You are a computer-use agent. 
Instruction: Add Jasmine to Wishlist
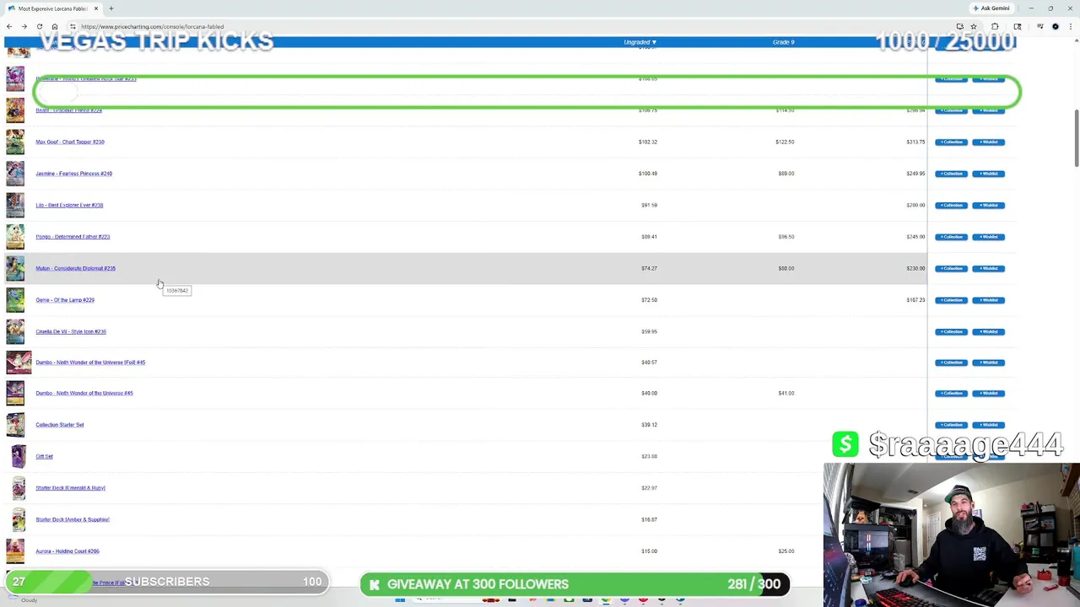click(x=988, y=174)
